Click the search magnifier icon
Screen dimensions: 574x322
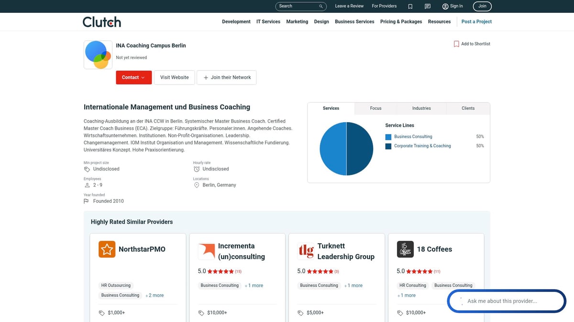click(321, 6)
